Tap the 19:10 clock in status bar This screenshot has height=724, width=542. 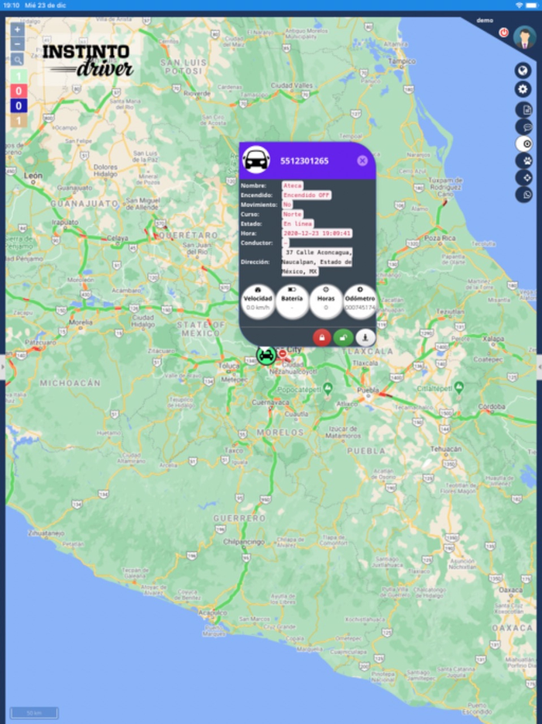pos(11,5)
